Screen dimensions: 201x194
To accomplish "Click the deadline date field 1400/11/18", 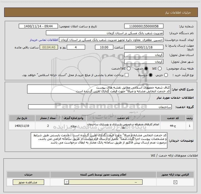I will (x=144, y=47).
